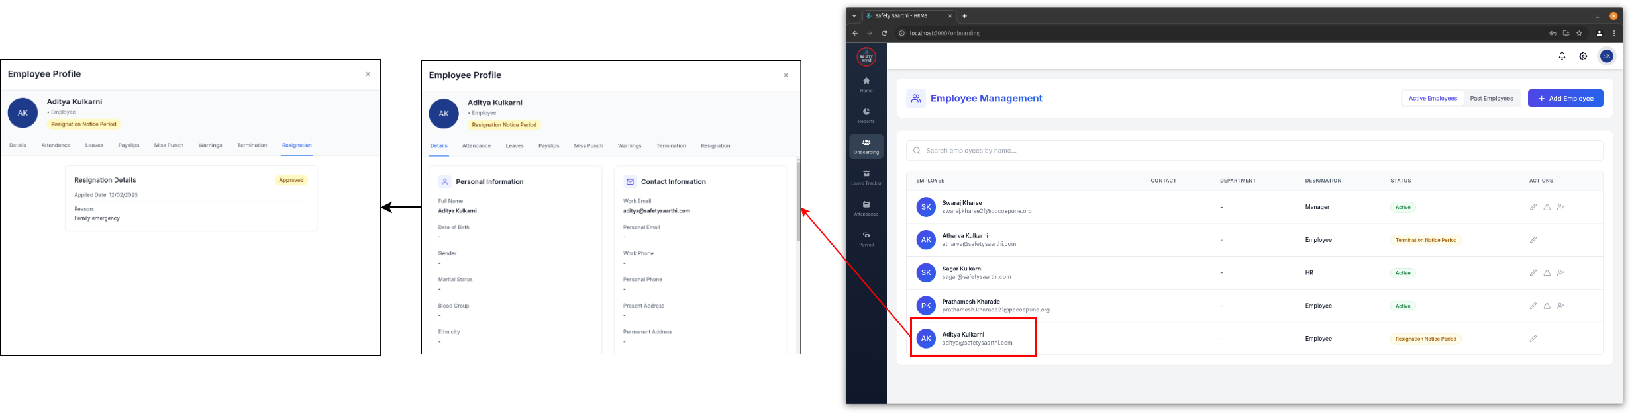Open the Resignation tab in middle profile
The image size is (1632, 414).
(715, 146)
